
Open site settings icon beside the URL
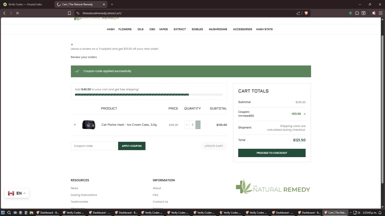click(x=78, y=13)
